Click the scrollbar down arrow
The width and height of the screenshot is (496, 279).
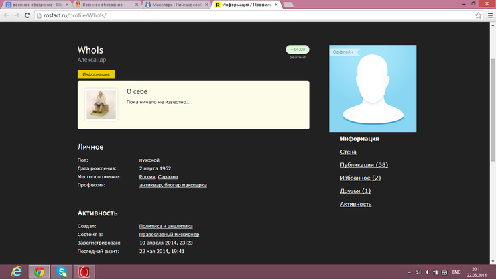click(493, 262)
